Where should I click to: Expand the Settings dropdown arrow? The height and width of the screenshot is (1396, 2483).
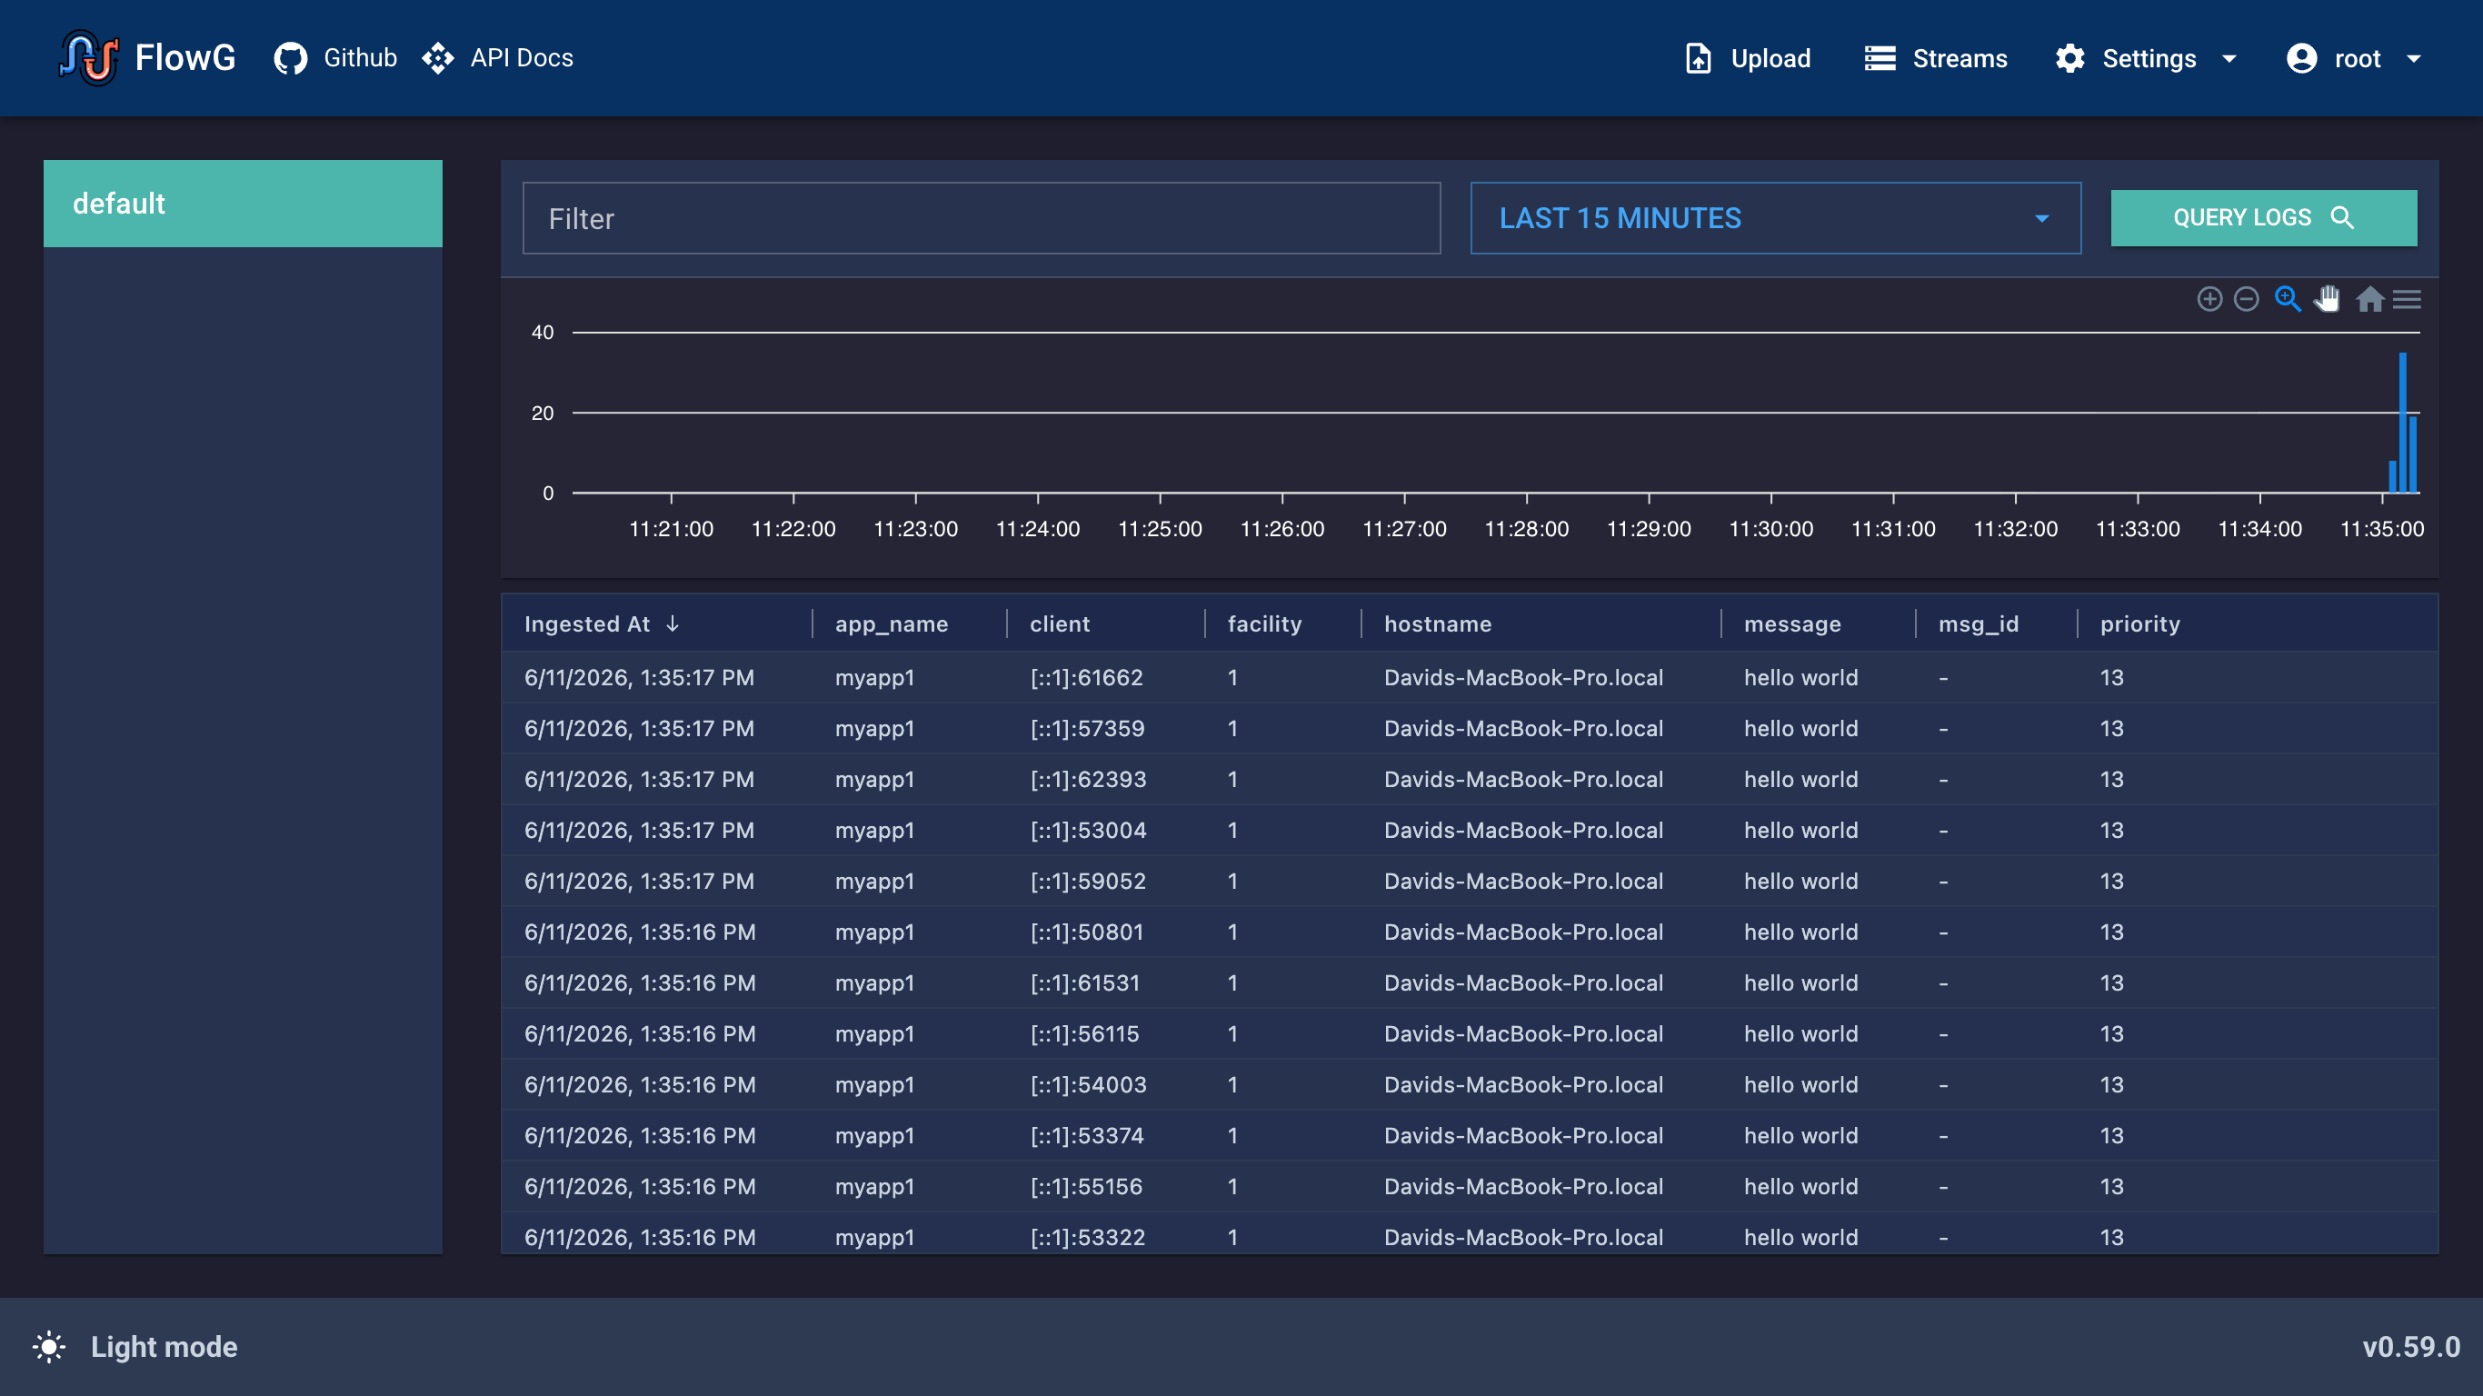(x=2229, y=59)
